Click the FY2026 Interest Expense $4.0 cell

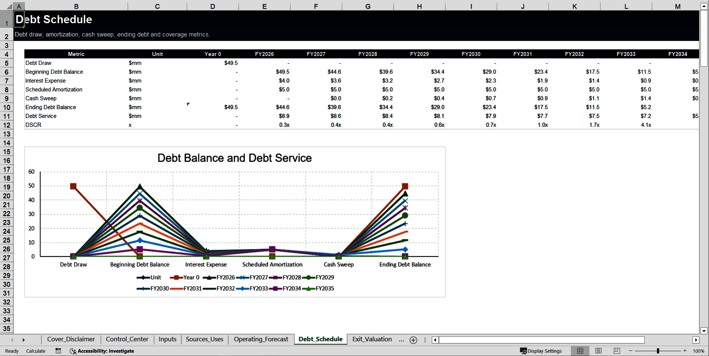click(x=264, y=81)
